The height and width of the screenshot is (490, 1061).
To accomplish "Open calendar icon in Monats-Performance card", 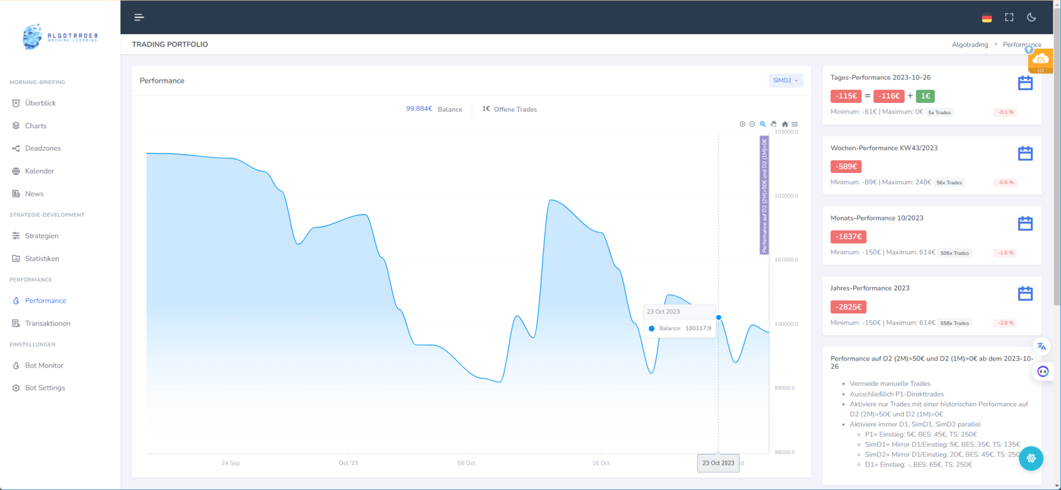I will click(x=1025, y=224).
